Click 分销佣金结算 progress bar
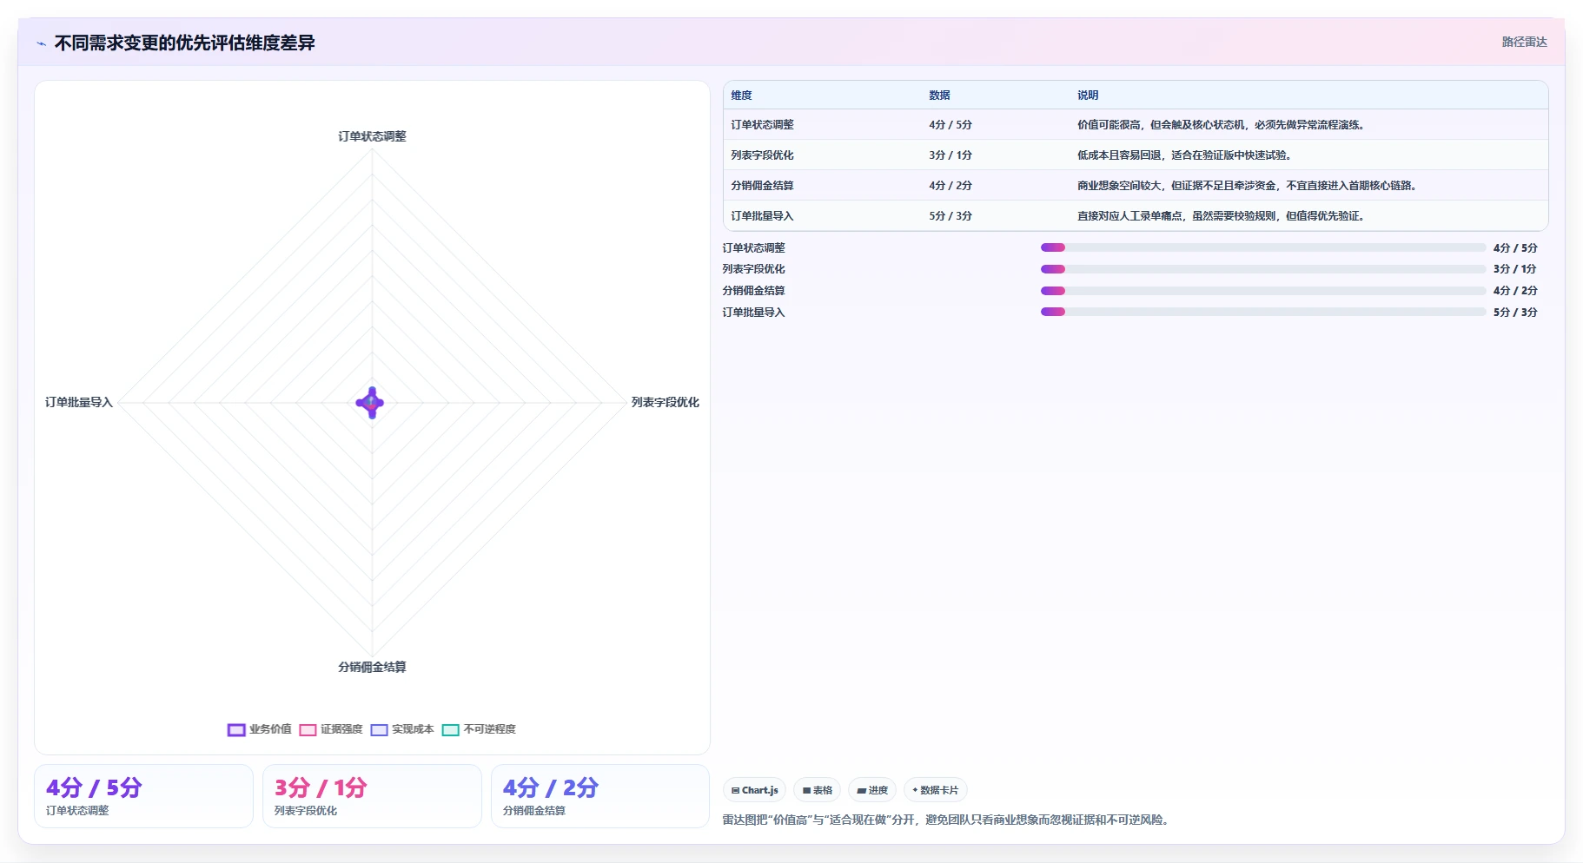The width and height of the screenshot is (1583, 863). [x=1263, y=291]
